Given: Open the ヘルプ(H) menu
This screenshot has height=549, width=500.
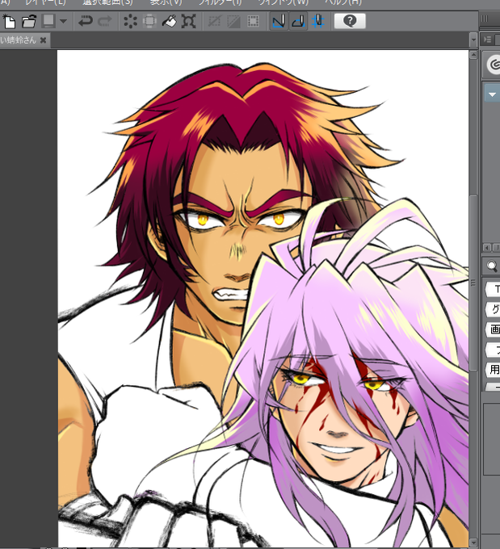Looking at the screenshot, I should (343, 2).
